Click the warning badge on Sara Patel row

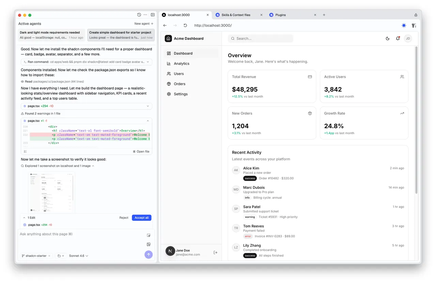[250, 217]
